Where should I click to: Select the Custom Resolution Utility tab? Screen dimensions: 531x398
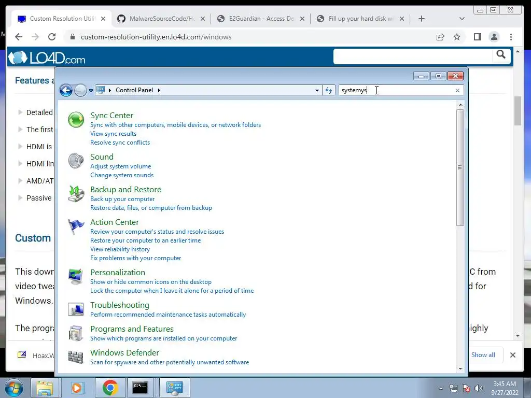pyautogui.click(x=62, y=19)
